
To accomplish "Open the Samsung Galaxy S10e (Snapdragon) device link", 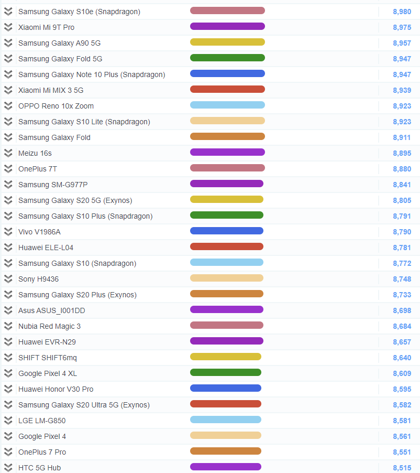I will click(79, 12).
